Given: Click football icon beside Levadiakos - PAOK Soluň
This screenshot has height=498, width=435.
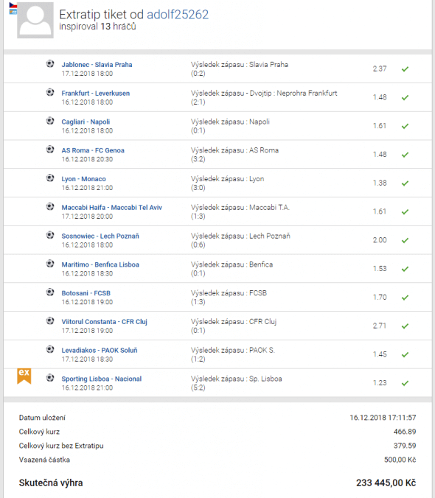Looking at the screenshot, I should (50, 349).
